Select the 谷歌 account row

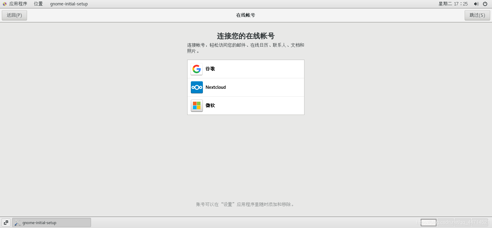[246, 69]
